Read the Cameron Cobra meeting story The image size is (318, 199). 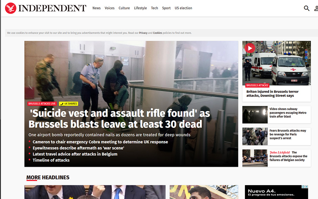(x=100, y=142)
